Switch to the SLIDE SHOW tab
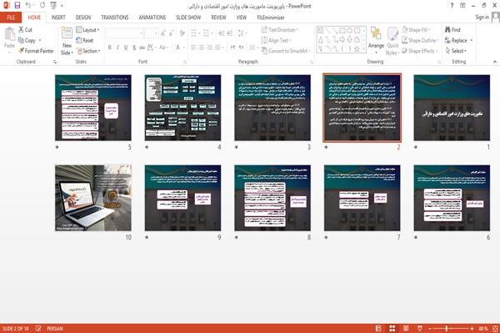This screenshot has width=500, height=333. (x=188, y=18)
